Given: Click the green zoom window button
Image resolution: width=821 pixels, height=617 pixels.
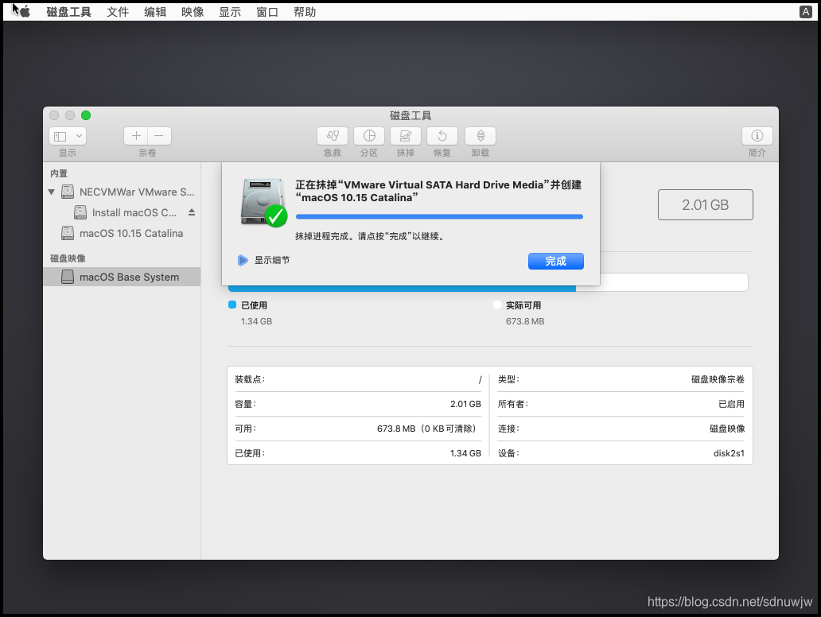Looking at the screenshot, I should pyautogui.click(x=86, y=115).
